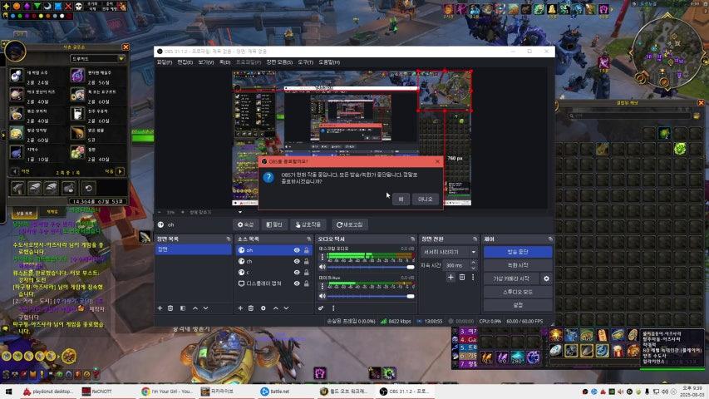Click 속성 source properties button
The width and height of the screenshot is (709, 399).
click(x=245, y=224)
